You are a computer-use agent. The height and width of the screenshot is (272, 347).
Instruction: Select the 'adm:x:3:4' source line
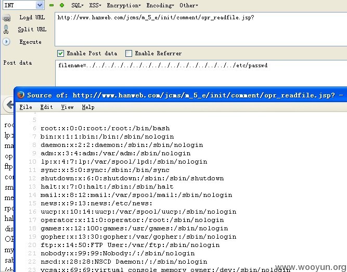[115, 153]
